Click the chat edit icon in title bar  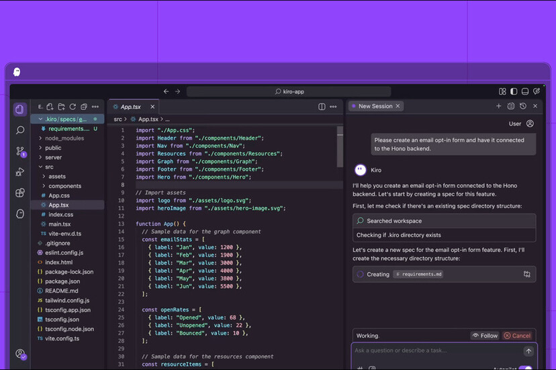coord(537,91)
